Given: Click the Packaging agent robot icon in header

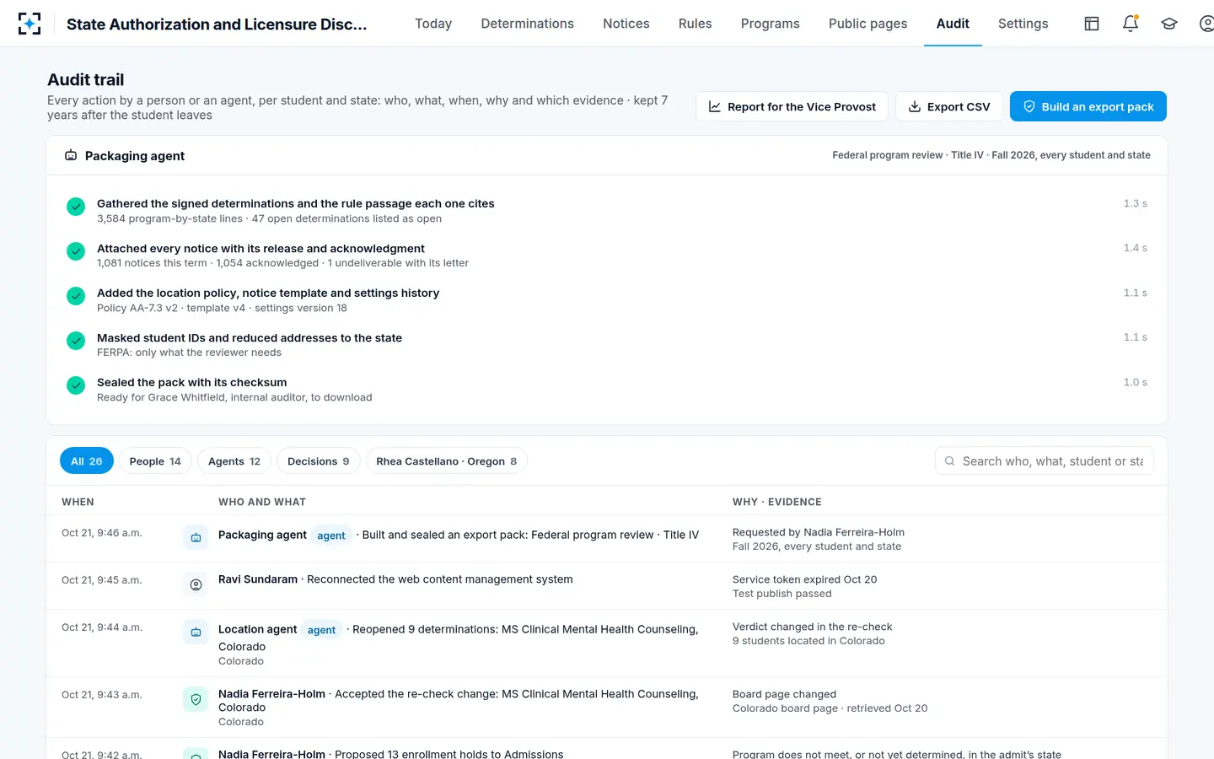Looking at the screenshot, I should click(71, 155).
